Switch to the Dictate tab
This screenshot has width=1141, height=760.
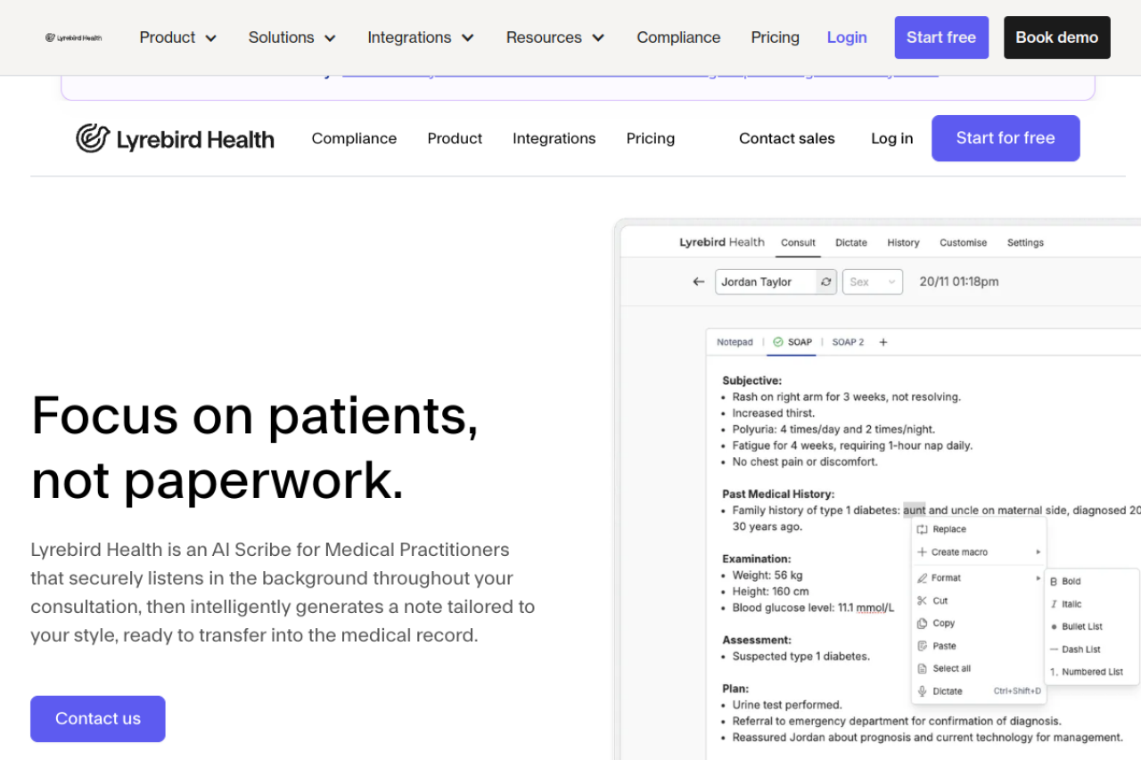[851, 242]
